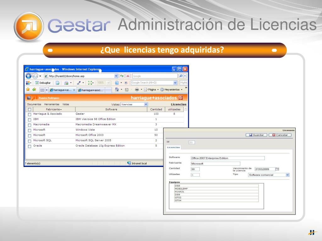The image size is (322, 241).
Task: Open the Tipo Software comercial dropdown
Action: point(269,175)
